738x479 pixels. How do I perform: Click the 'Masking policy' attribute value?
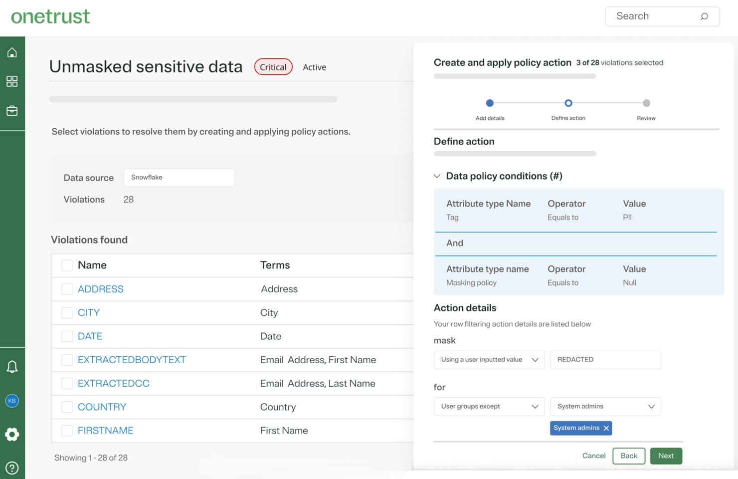[x=471, y=282]
